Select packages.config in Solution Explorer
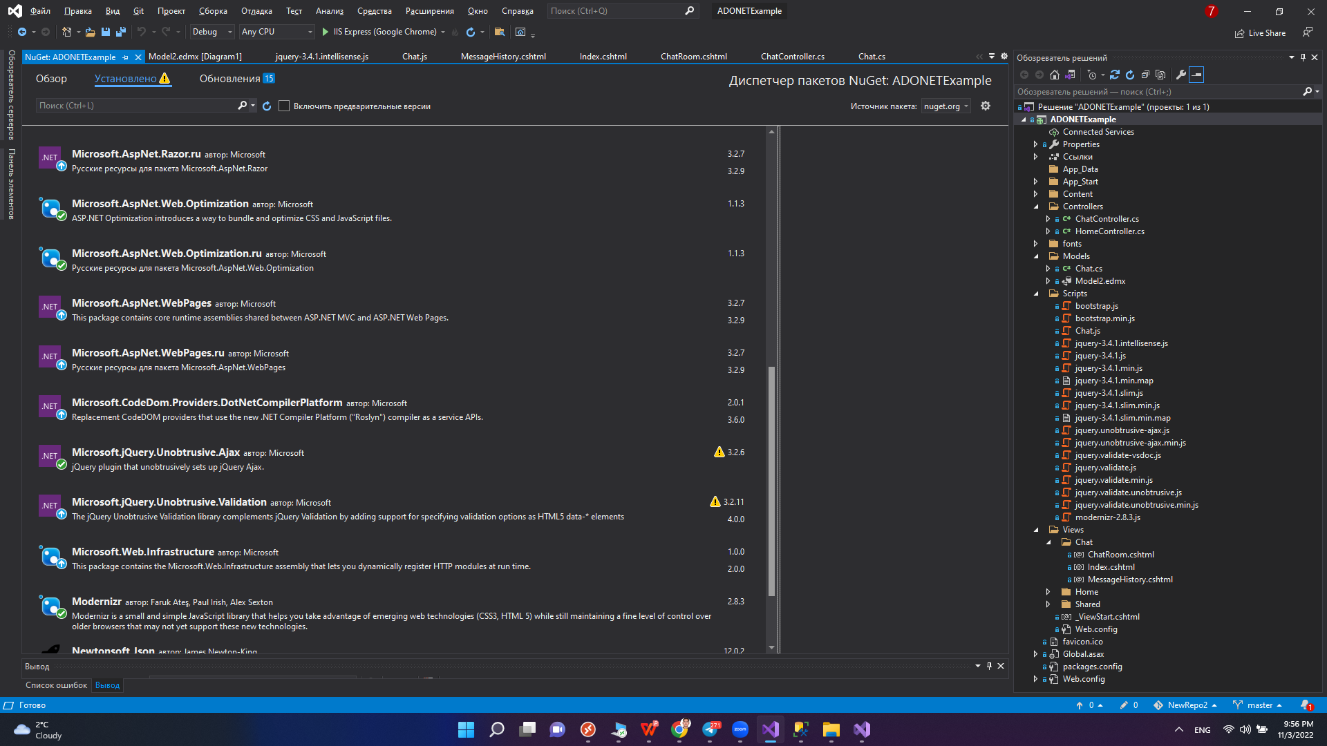Viewport: 1327px width, 746px height. point(1092,667)
